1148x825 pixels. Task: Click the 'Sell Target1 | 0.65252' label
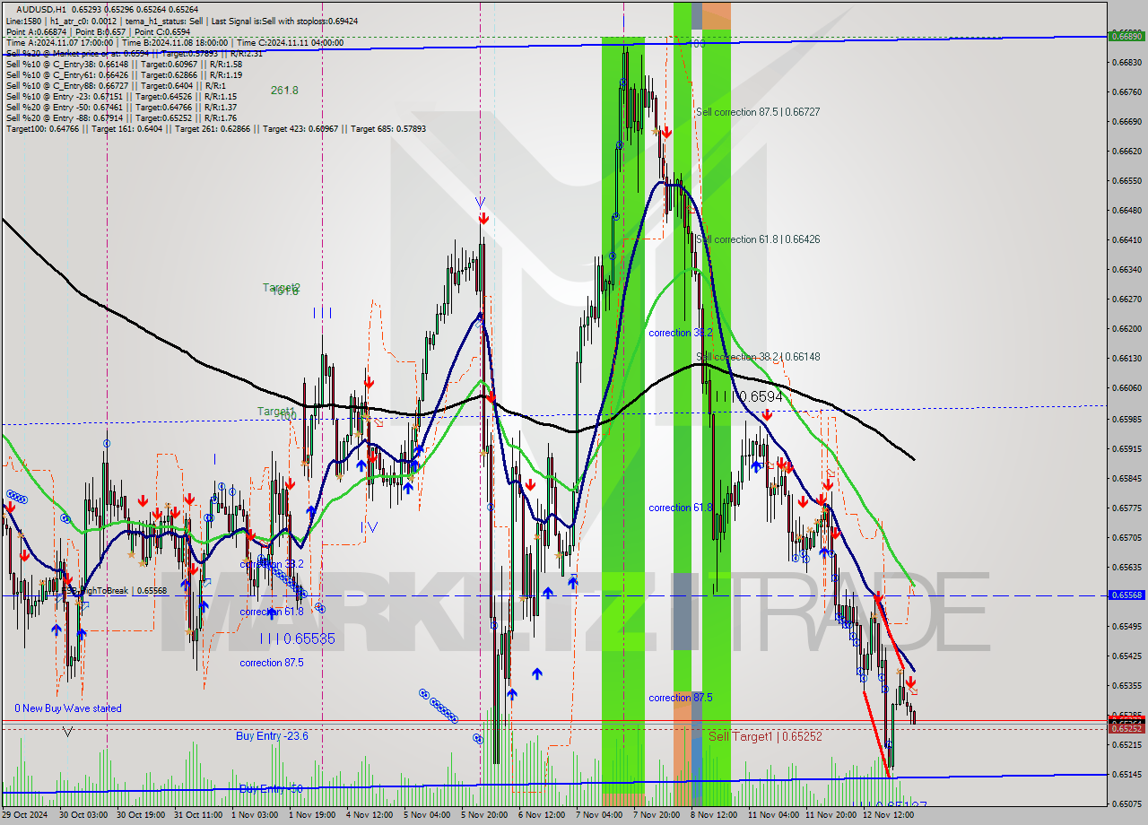click(765, 736)
